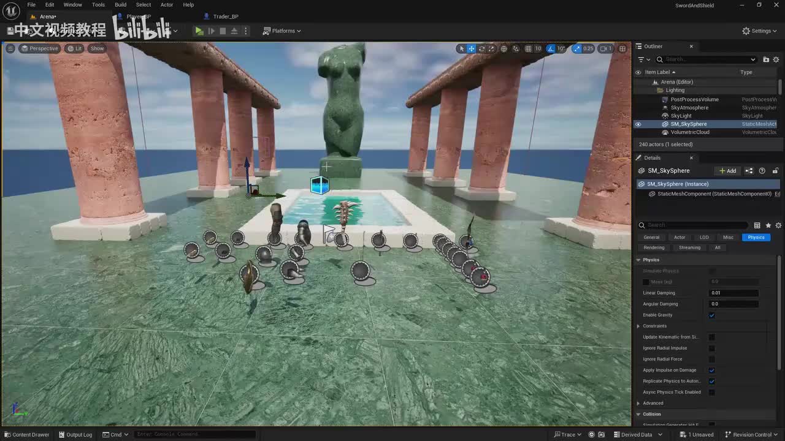Click the Skip/Advance frame button

212,31
